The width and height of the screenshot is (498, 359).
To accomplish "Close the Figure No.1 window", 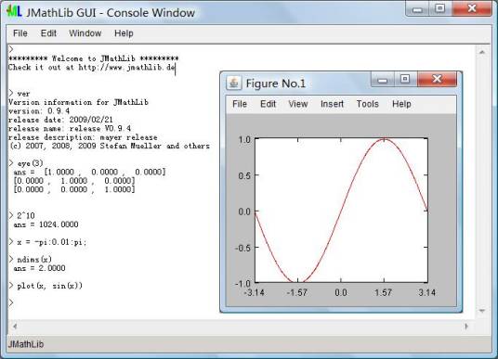I will pos(437,79).
